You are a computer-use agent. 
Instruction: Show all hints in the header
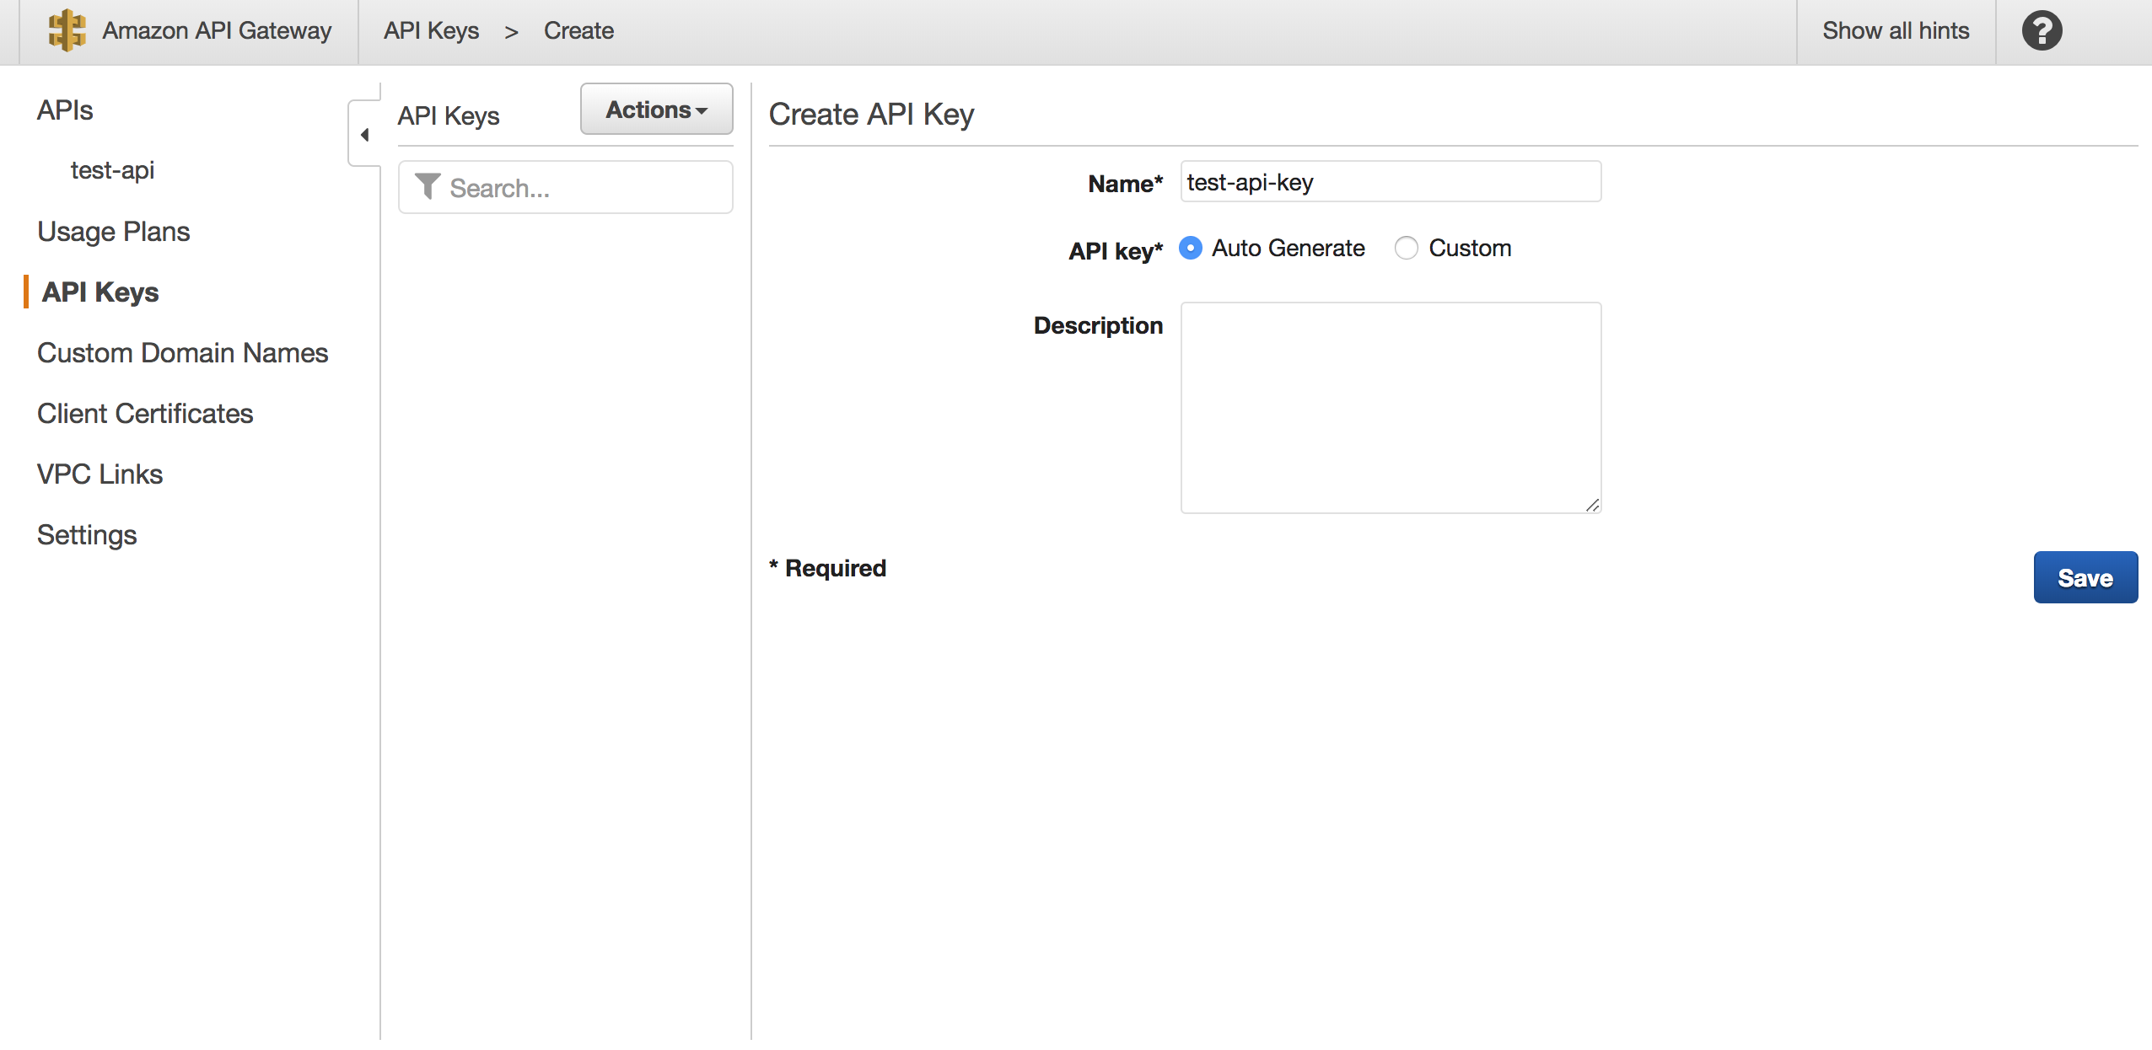pos(1895,31)
